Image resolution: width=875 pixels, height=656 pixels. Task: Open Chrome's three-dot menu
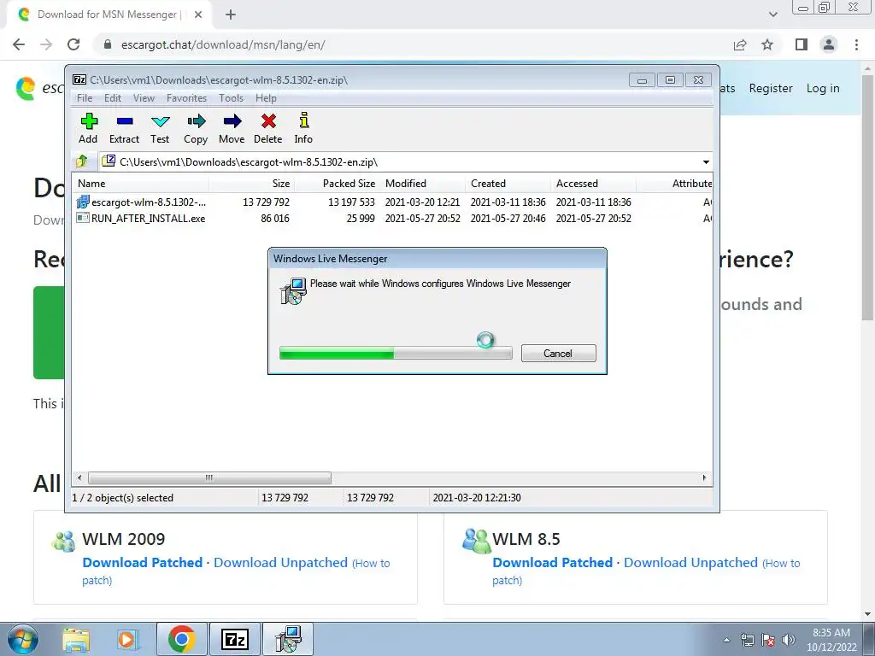(x=856, y=44)
